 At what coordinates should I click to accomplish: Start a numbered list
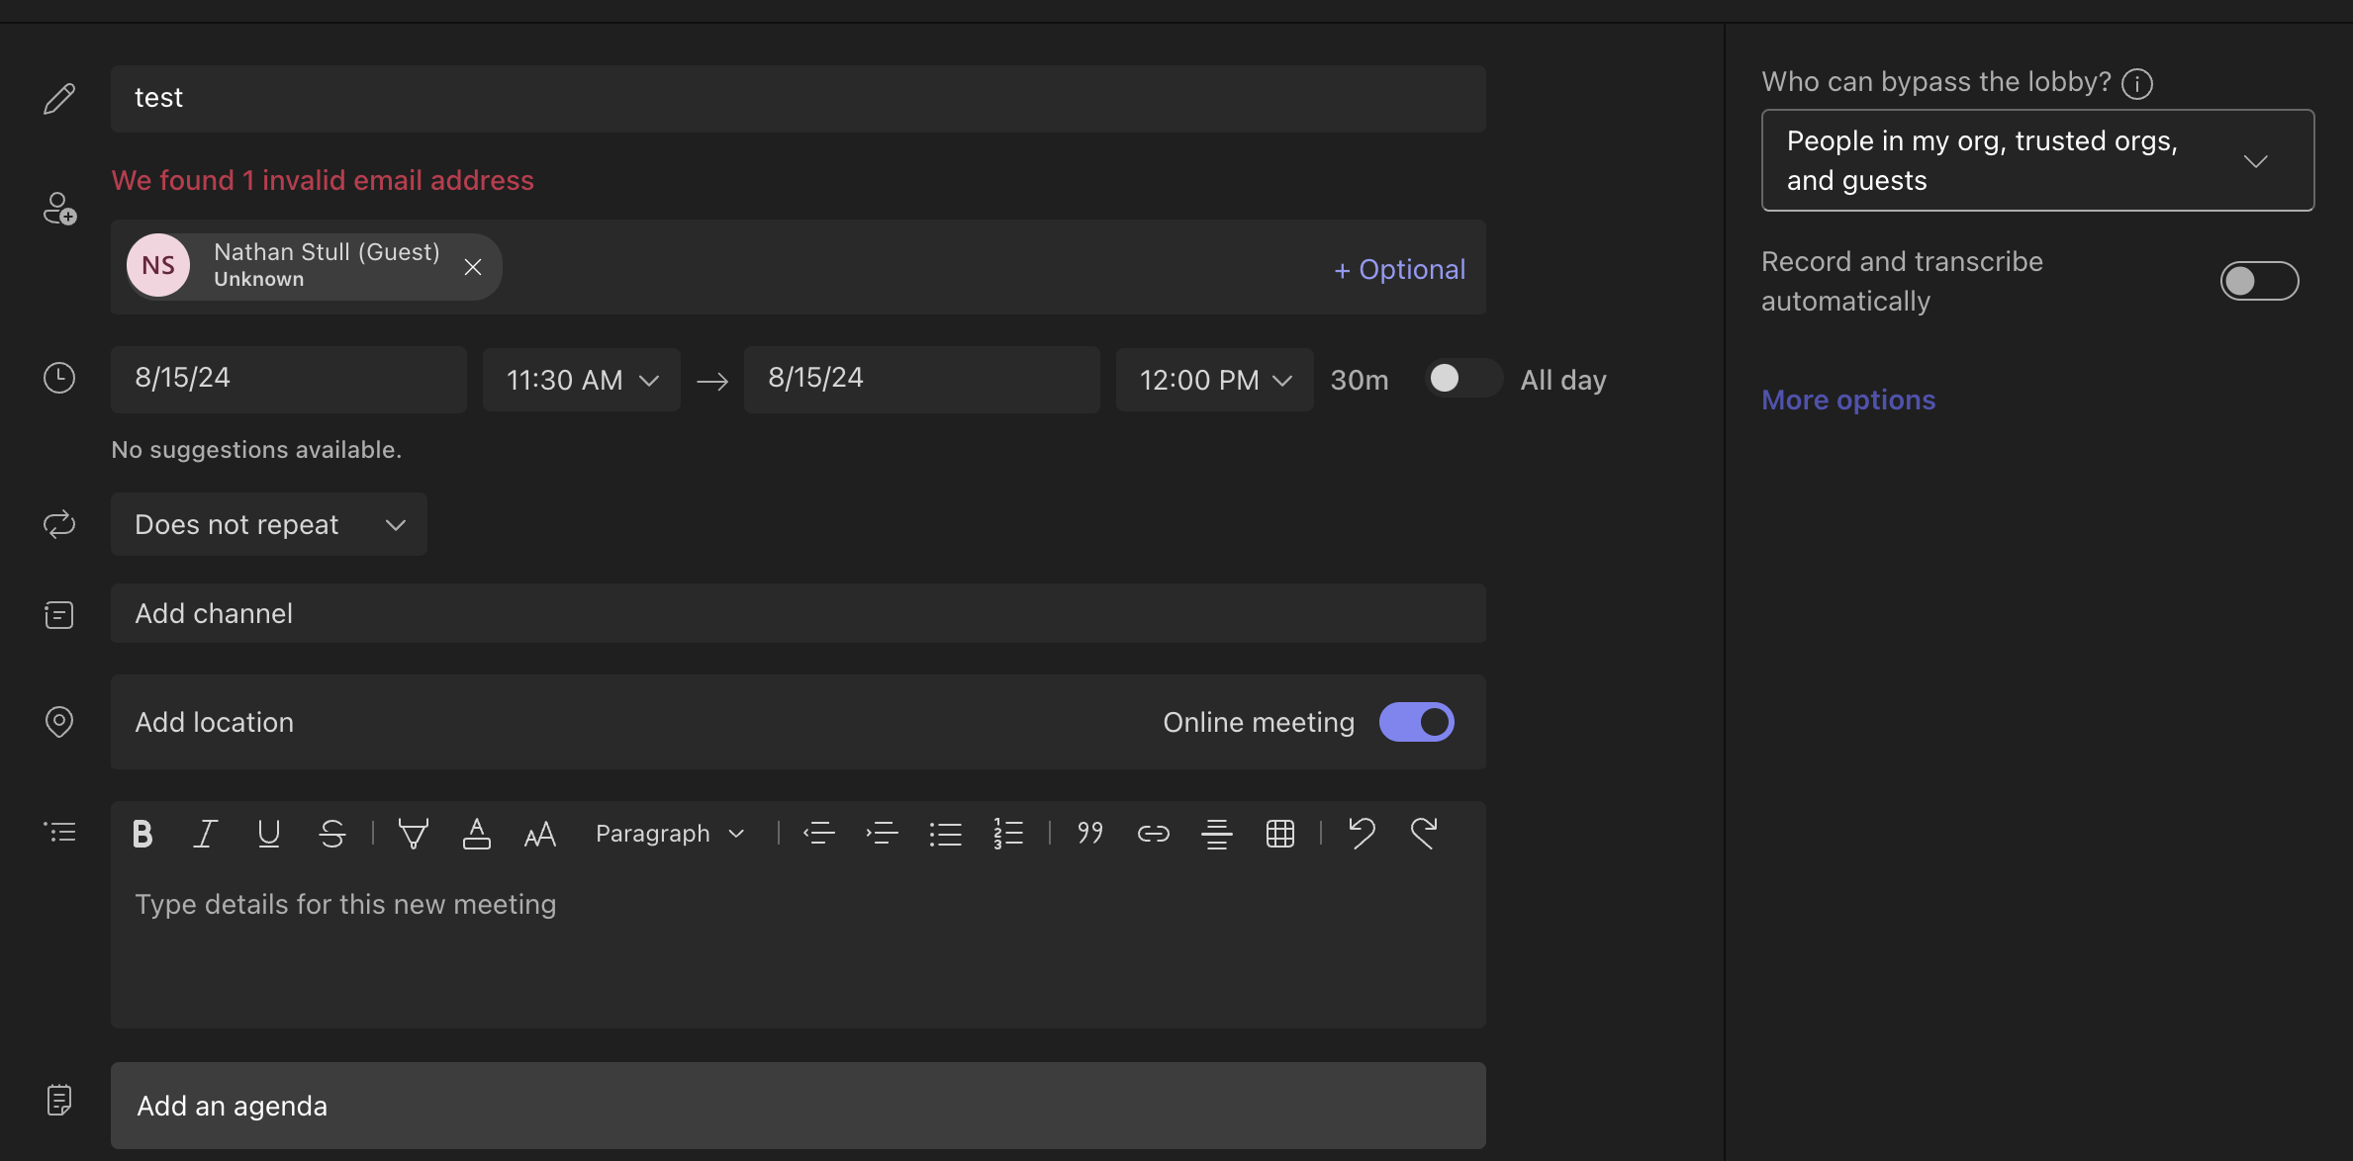tap(1008, 834)
